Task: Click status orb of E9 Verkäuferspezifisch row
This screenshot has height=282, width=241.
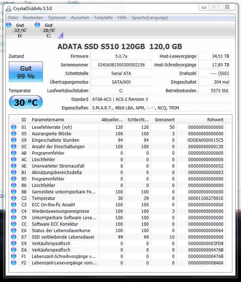Action: [x=14, y=243]
